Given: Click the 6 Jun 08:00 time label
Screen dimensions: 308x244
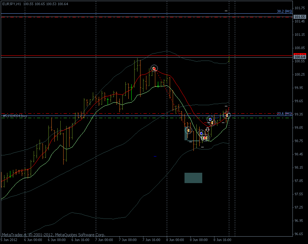Looking at the screenshot, I should point(57,240).
